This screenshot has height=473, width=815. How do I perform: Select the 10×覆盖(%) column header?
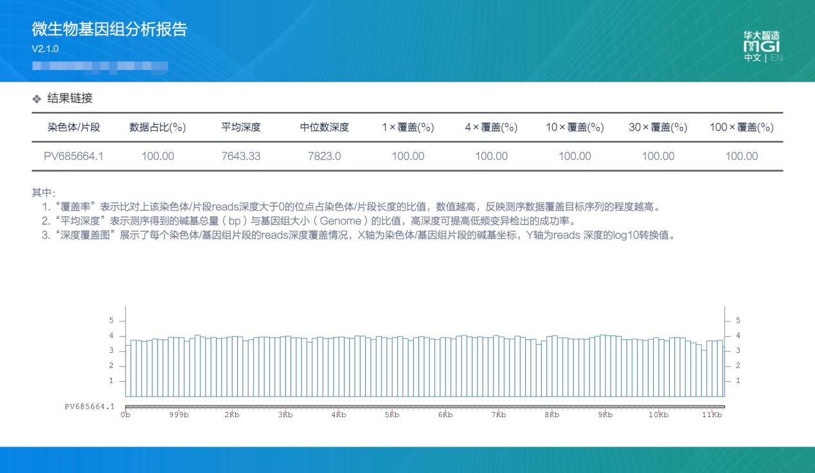pos(575,127)
